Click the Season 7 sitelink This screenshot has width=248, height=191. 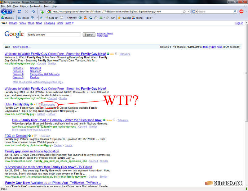18,68
